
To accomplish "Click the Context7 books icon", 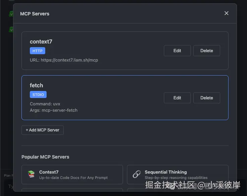I will (31, 174).
